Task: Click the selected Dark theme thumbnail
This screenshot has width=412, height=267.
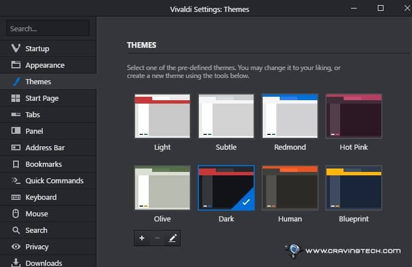Action: point(226,188)
